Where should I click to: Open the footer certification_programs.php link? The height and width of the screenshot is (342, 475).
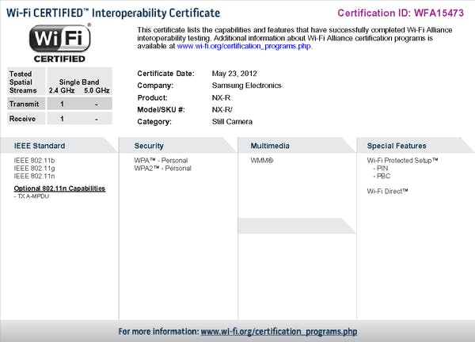pos(279,332)
